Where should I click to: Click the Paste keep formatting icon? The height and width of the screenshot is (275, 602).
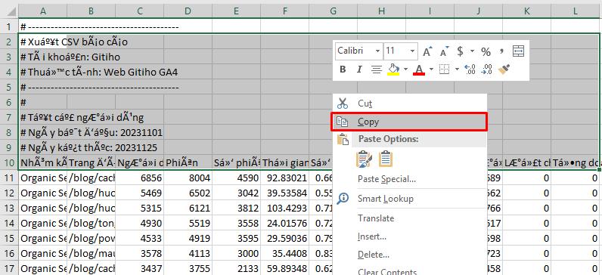pos(364,159)
